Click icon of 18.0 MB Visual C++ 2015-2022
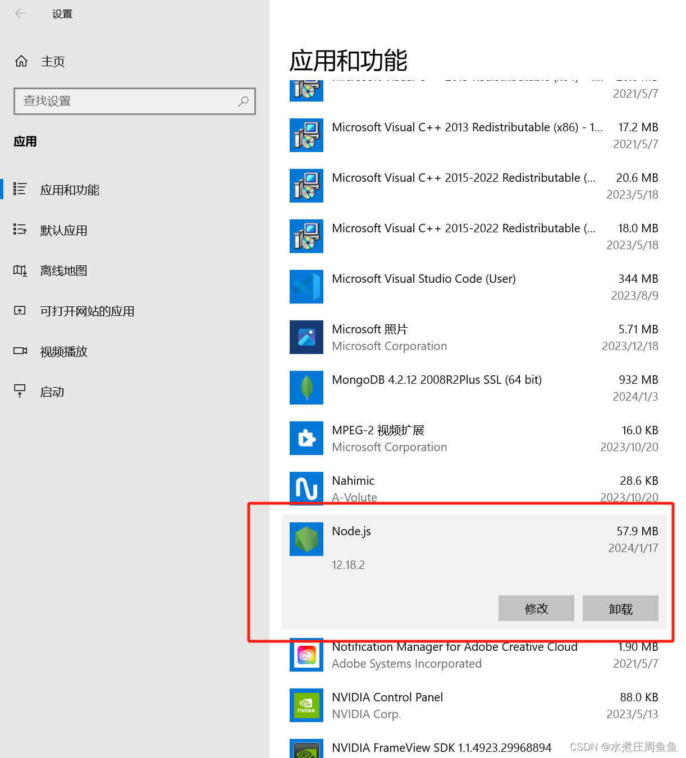The width and height of the screenshot is (686, 758). tap(307, 236)
